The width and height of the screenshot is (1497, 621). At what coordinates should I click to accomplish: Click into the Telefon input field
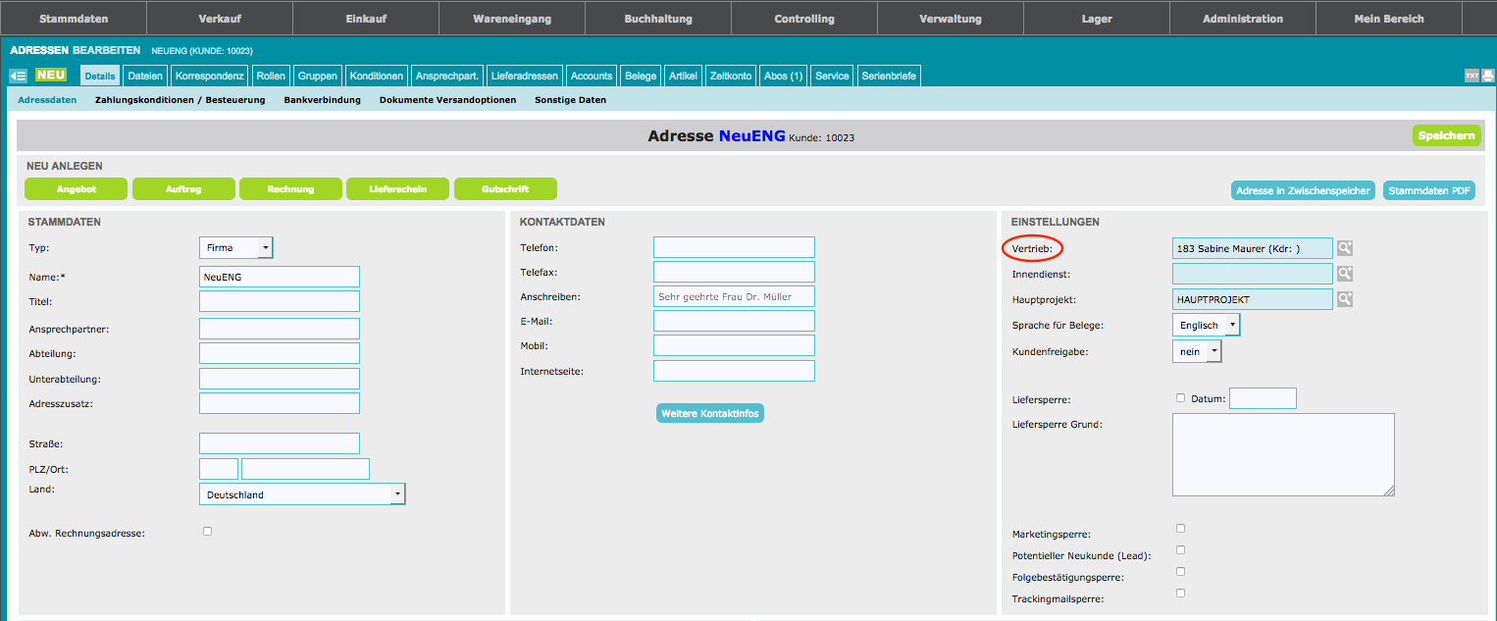(x=734, y=248)
